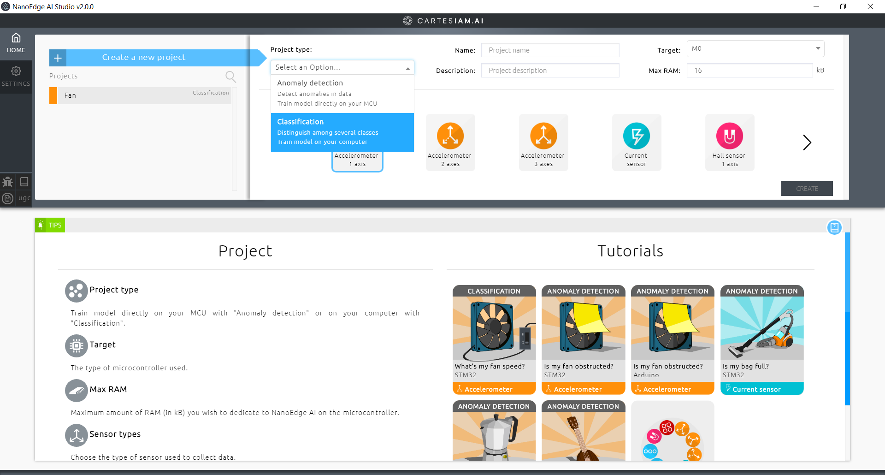Click the documentation book icon in sidebar
Screen dimensions: 885x475
point(24,182)
